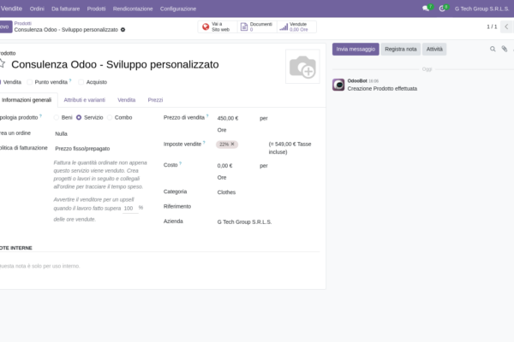Open the Ordini menu
The image size is (514, 342).
pos(37,9)
